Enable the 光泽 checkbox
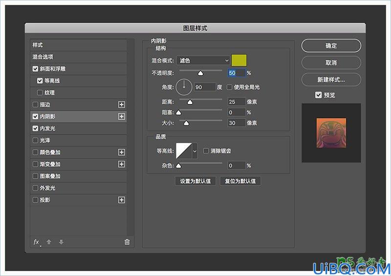391x276 pixels. 35,140
